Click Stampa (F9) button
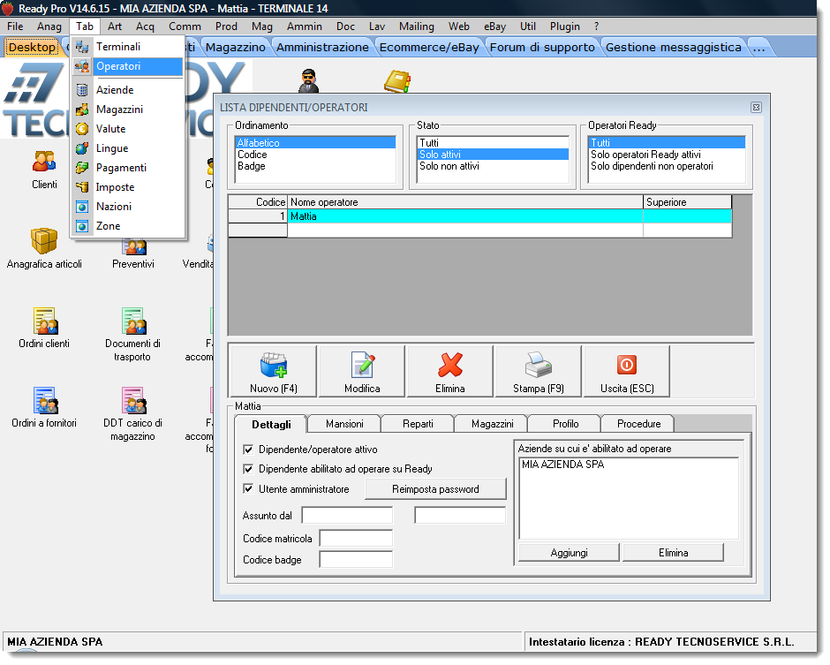The image size is (830, 665). [x=539, y=372]
